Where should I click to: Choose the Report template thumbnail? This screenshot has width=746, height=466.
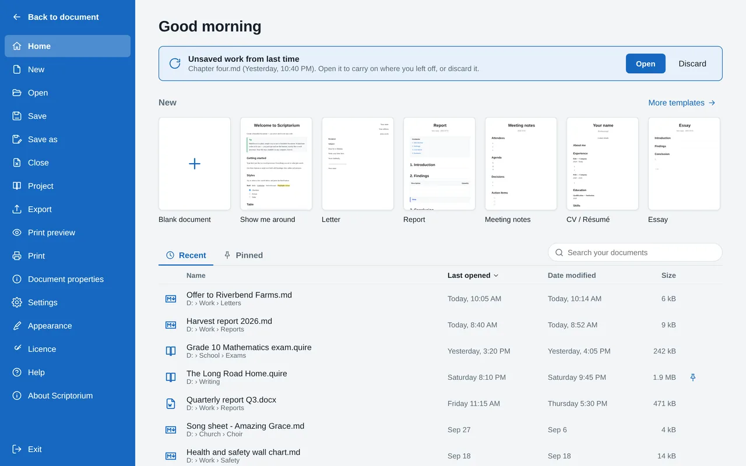pos(439,164)
